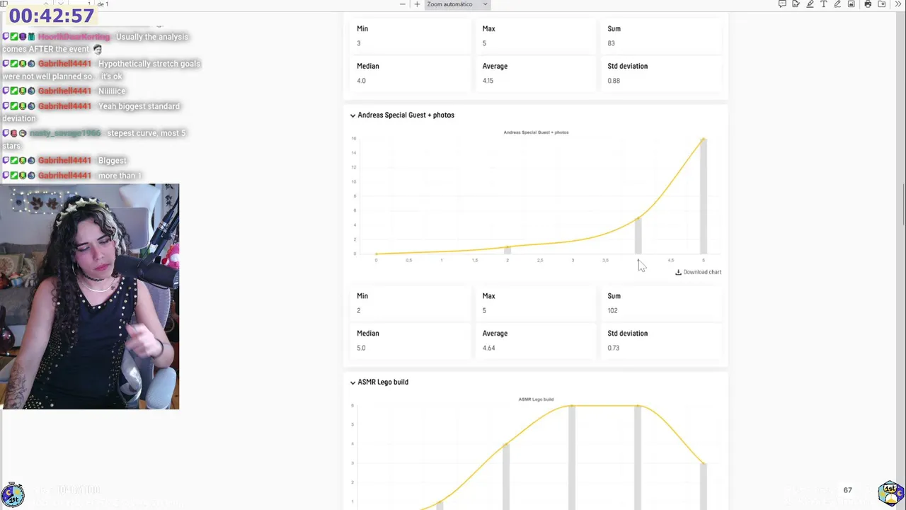The width and height of the screenshot is (906, 510).
Task: Click the avatar icon at bottom-right corner
Action: tap(890, 492)
